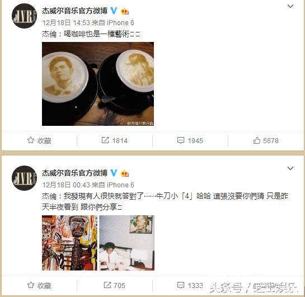
Task: Open the 杰威尔音乐官方微博 name link on the first post
Action: point(74,11)
